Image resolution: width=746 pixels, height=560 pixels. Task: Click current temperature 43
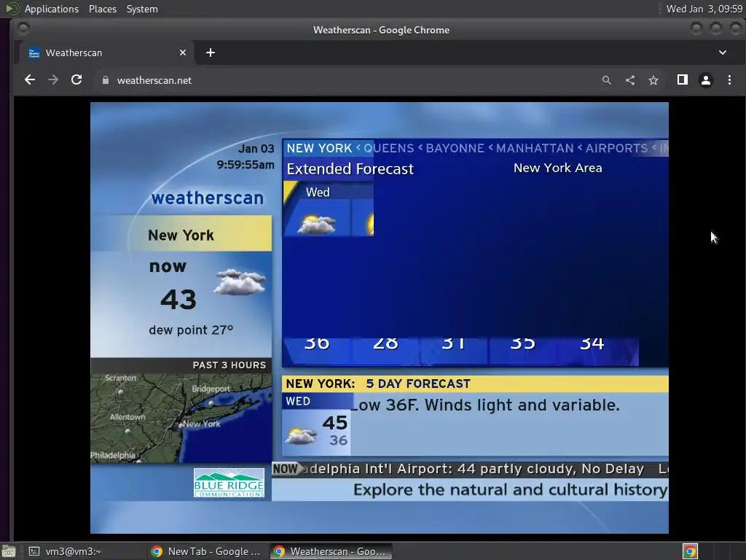[178, 300]
